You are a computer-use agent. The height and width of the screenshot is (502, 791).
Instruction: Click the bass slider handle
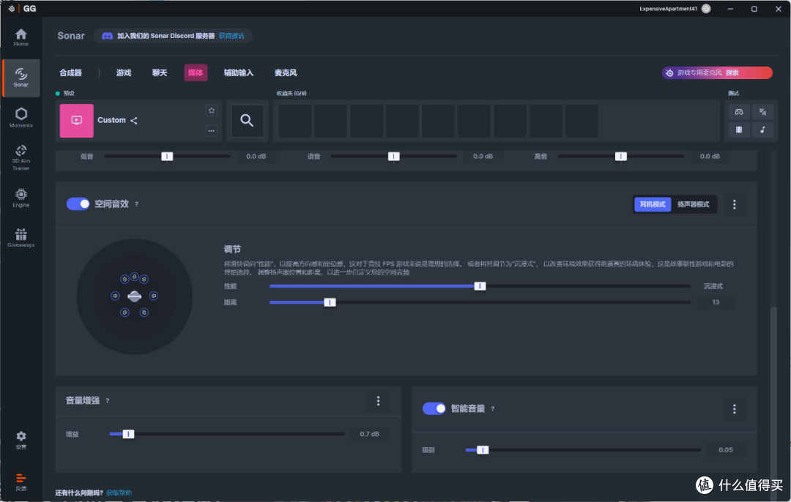[x=167, y=157]
